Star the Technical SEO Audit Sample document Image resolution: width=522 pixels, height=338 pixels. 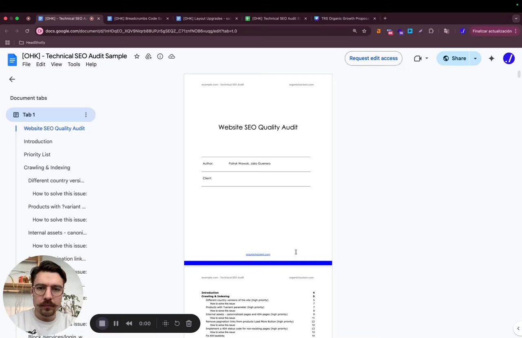click(x=137, y=56)
